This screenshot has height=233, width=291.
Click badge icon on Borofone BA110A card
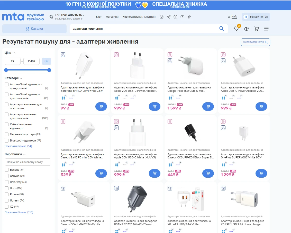[63, 55]
